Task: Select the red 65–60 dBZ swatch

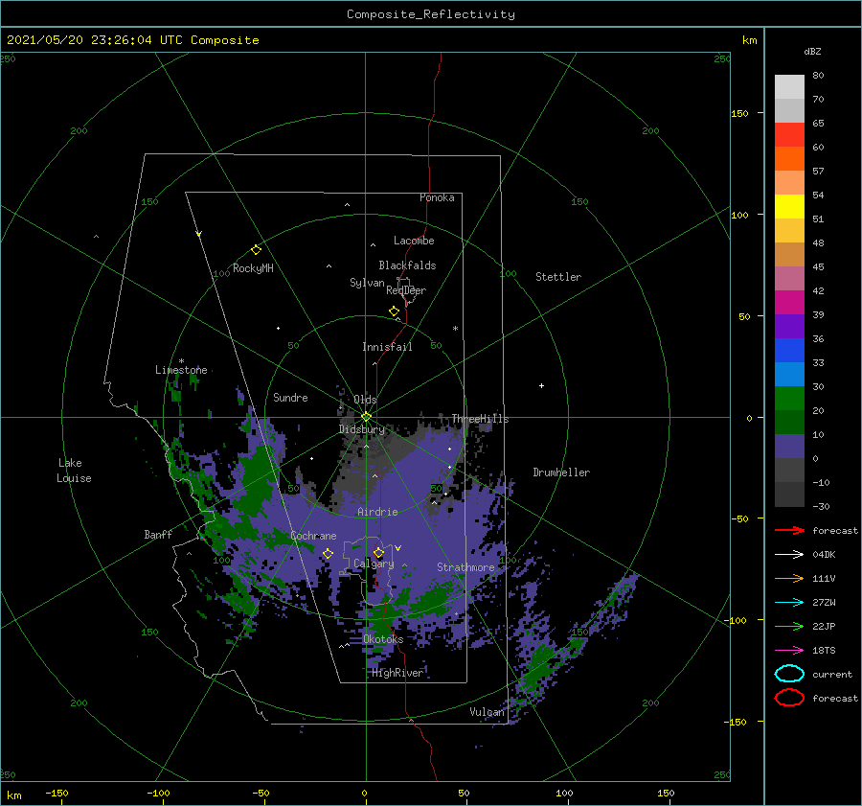Action: 789,135
